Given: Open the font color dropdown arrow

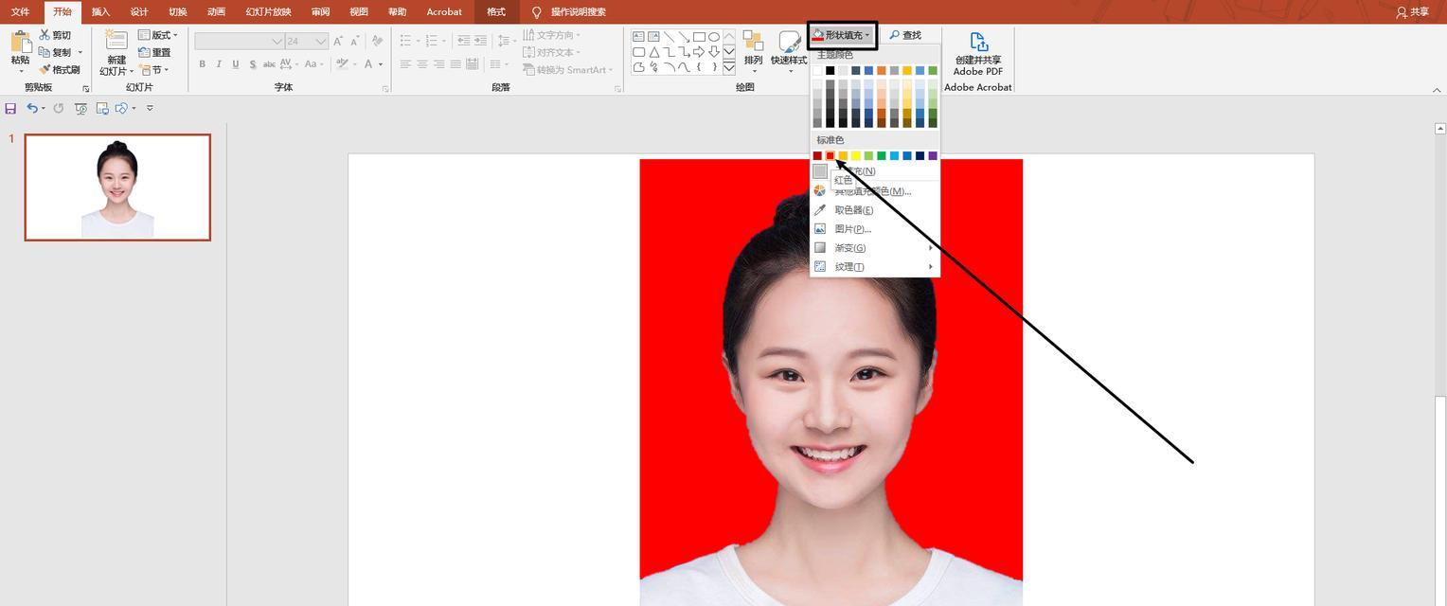Looking at the screenshot, I should (381, 64).
